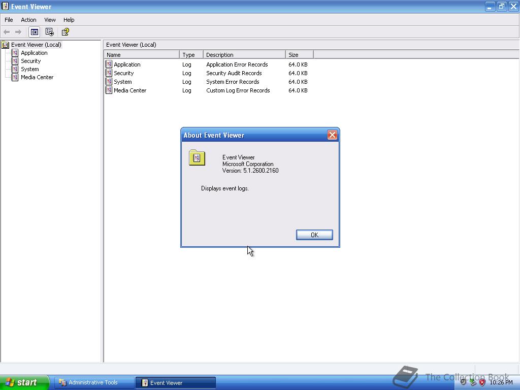Image resolution: width=520 pixels, height=390 pixels.
Task: Click Media Center row icon in list pane
Action: click(x=109, y=90)
